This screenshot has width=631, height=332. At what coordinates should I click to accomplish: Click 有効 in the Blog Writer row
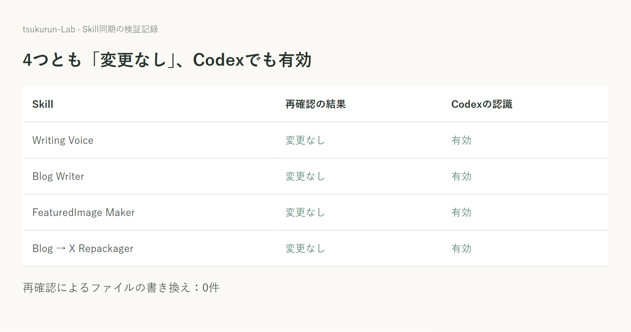pos(461,176)
